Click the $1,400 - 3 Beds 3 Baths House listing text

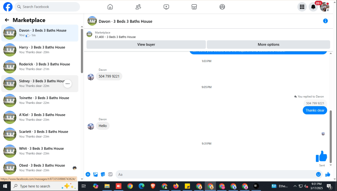(115, 37)
